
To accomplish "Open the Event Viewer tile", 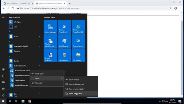I will [x=64, y=55].
